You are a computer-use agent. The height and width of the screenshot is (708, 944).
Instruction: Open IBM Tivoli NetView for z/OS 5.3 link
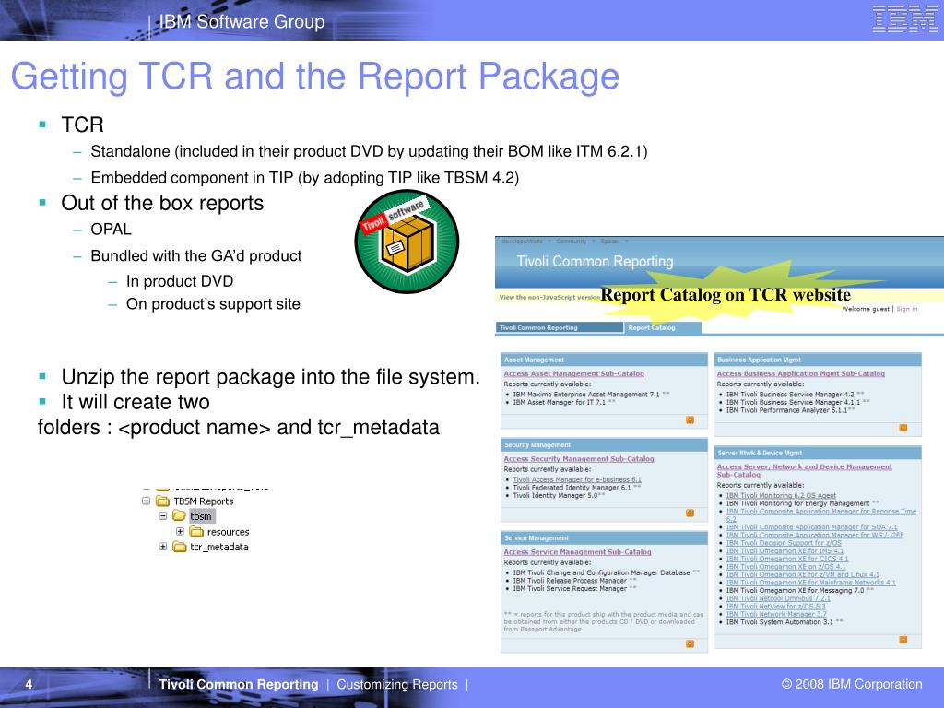(775, 607)
